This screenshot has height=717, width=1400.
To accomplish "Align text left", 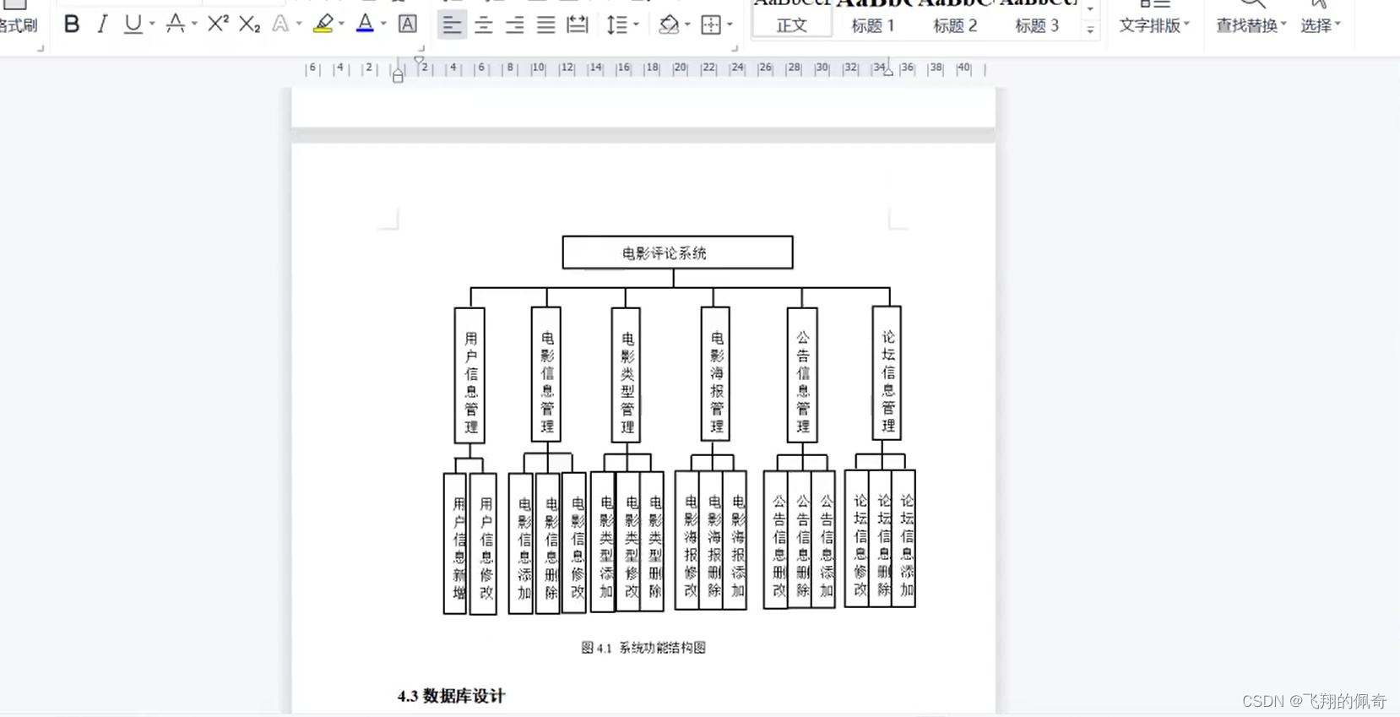I will pos(452,25).
